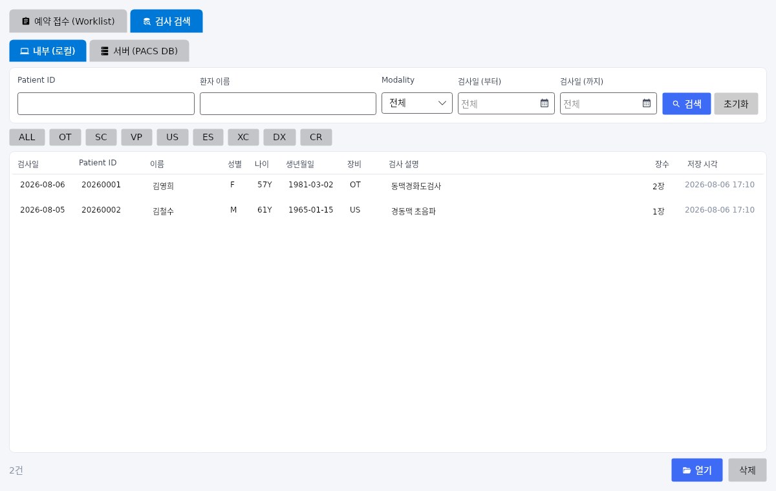Image resolution: width=776 pixels, height=491 pixels.
Task: Open calendar icon for 검사일 (부터)
Action: pos(544,103)
